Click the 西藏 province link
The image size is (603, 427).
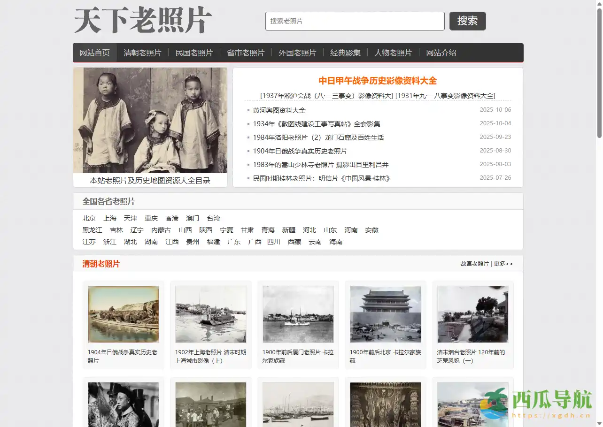coord(294,242)
